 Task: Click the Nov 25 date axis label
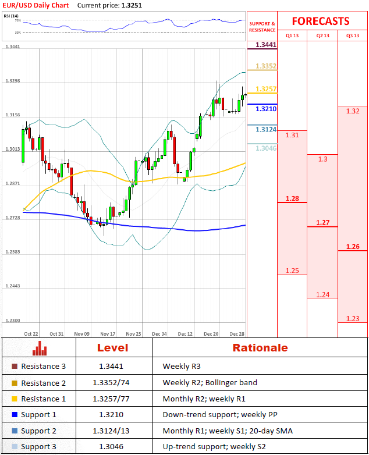(133, 334)
